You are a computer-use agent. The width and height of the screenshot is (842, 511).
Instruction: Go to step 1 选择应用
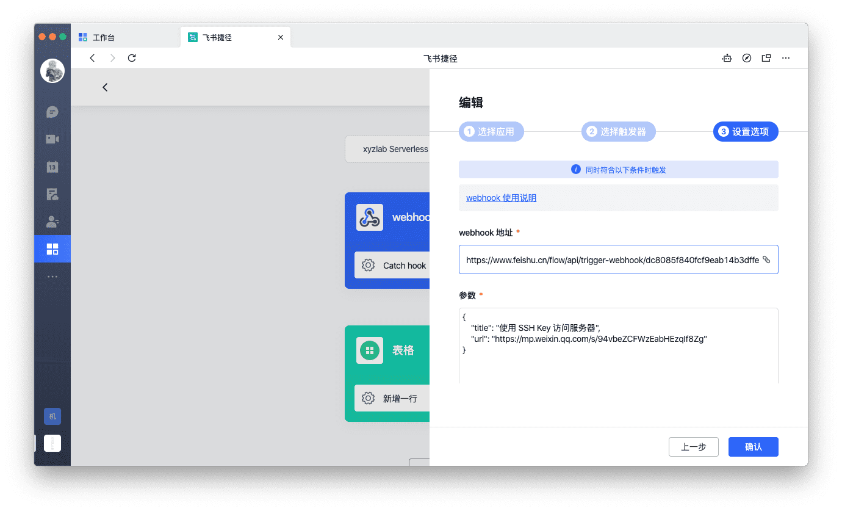point(491,131)
